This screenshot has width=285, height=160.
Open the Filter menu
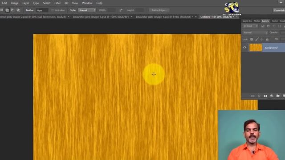pyautogui.click(x=57, y=3)
